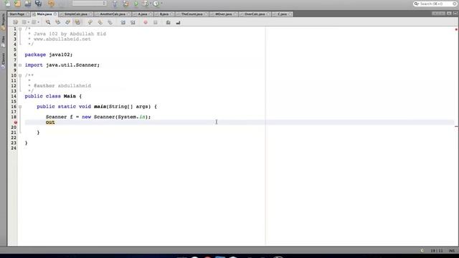Click the word 'out' on line 19

coord(50,123)
